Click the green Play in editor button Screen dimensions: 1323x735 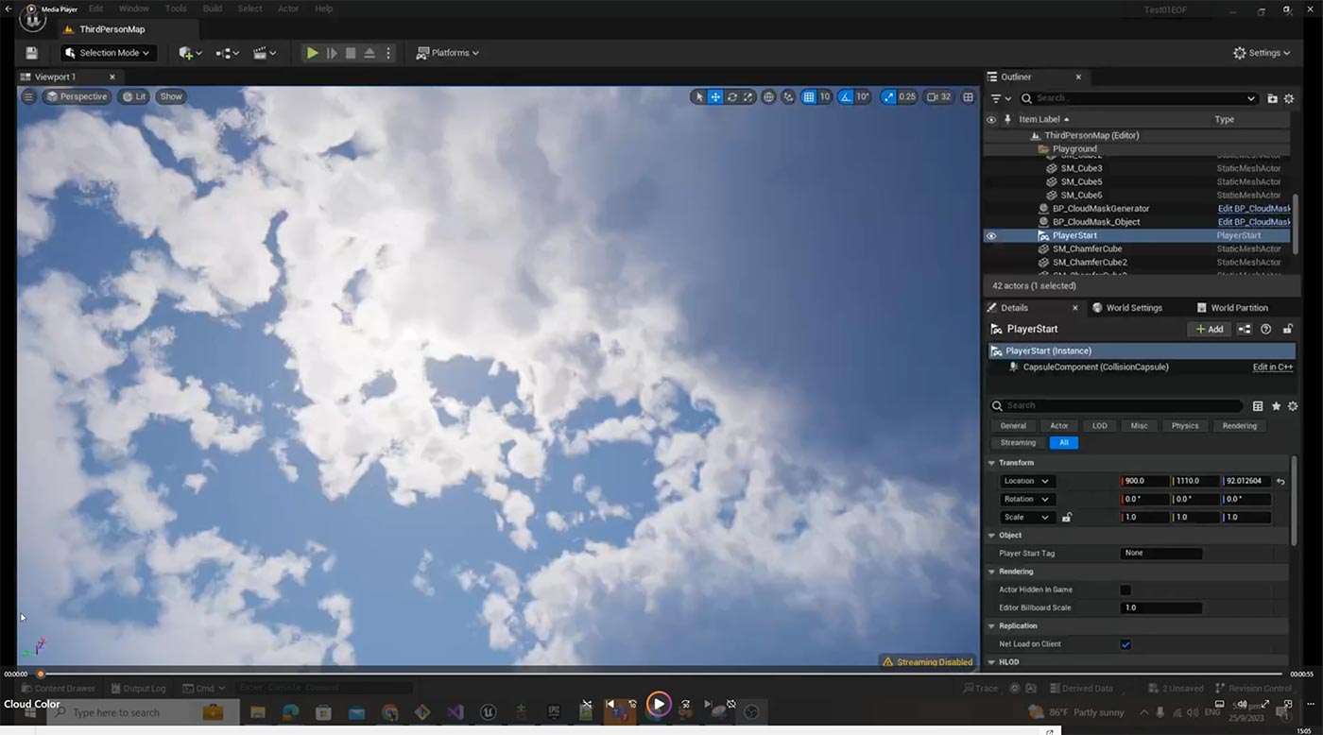(312, 53)
